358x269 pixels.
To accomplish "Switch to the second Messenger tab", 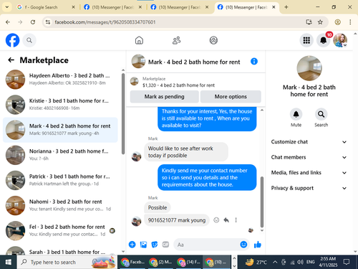I will coord(180,7).
